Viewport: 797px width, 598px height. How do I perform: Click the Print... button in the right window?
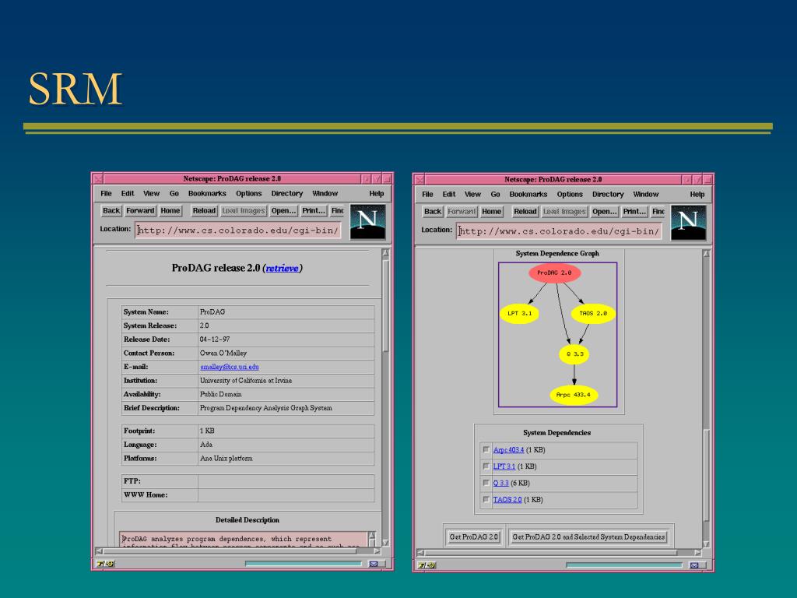click(x=634, y=212)
